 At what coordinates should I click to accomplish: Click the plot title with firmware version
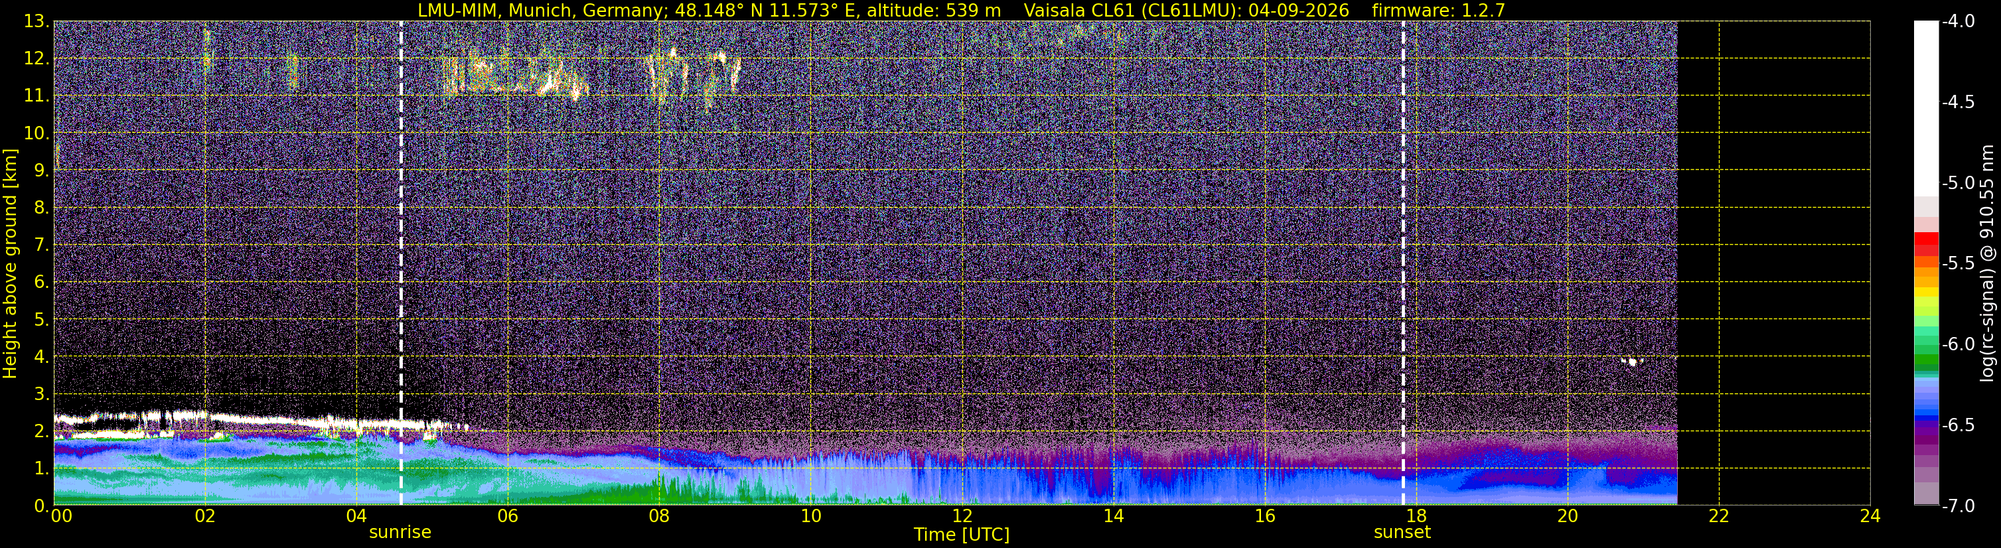pyautogui.click(x=961, y=10)
